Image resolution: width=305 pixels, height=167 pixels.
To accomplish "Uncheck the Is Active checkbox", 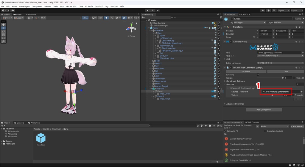I will [257, 75].
